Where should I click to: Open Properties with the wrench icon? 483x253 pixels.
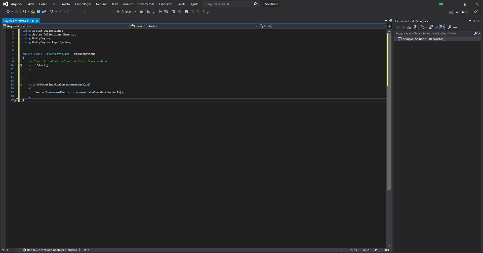[x=450, y=27]
